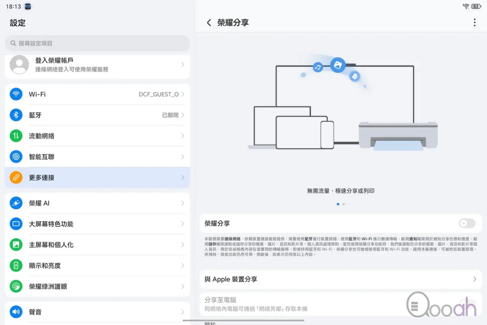Tap the 智能互聯 icon
The height and width of the screenshot is (325, 487).
pyautogui.click(x=16, y=157)
